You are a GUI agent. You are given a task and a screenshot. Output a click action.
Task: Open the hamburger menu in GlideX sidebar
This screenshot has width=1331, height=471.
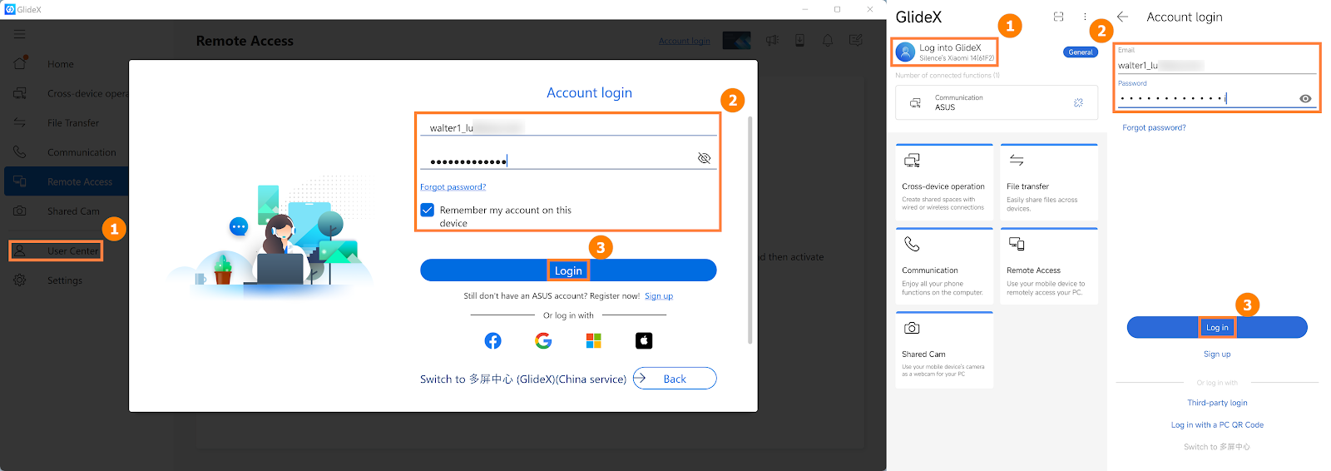pos(19,34)
